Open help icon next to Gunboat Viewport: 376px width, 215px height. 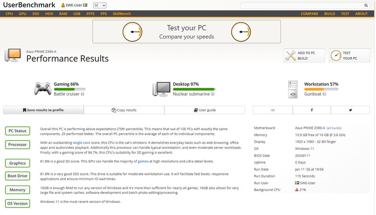pyautogui.click(x=324, y=94)
